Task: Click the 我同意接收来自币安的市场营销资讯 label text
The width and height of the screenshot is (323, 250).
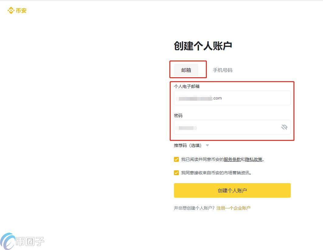Action: [216, 173]
